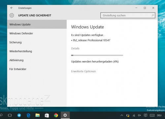Open the touch keyboard tray icon
The image size is (165, 119).
[152, 115]
